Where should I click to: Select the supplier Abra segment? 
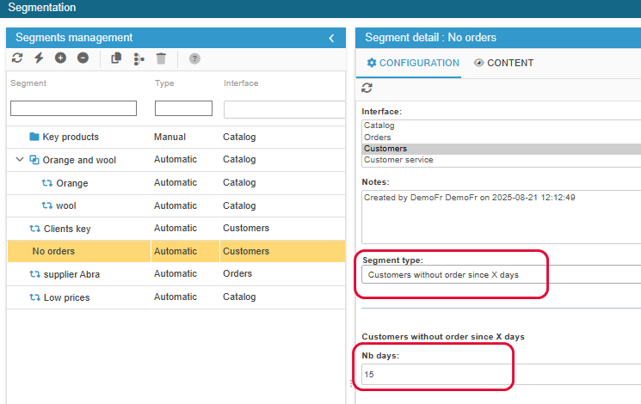click(x=176, y=274)
